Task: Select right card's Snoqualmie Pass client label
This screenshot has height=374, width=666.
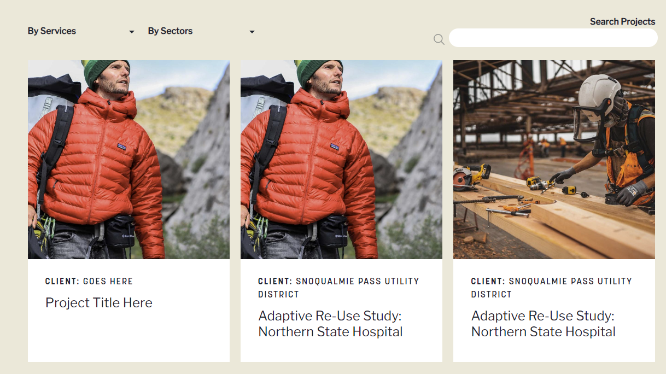Action: point(551,288)
